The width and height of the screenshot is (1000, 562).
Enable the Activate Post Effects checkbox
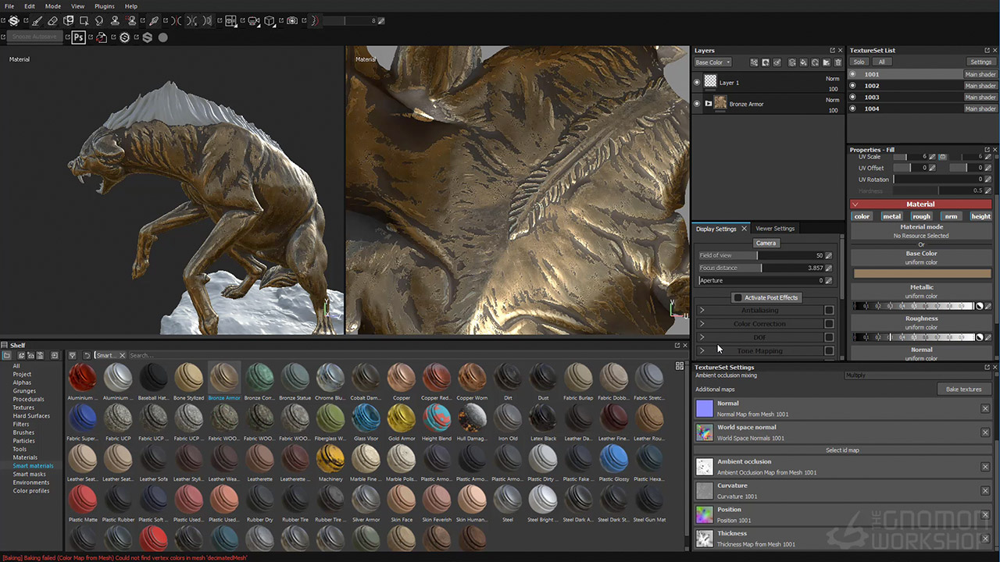tap(737, 297)
